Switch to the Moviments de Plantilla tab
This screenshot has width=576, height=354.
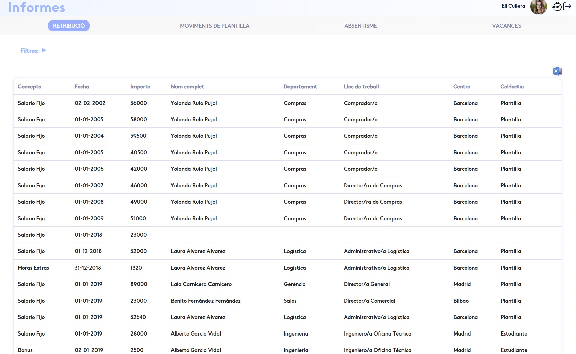pos(215,26)
